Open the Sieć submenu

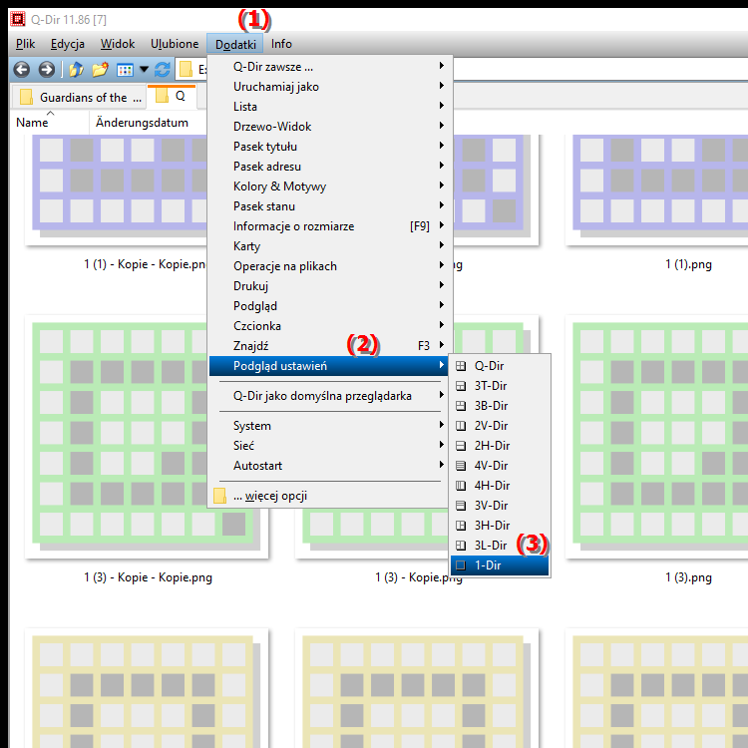330,446
